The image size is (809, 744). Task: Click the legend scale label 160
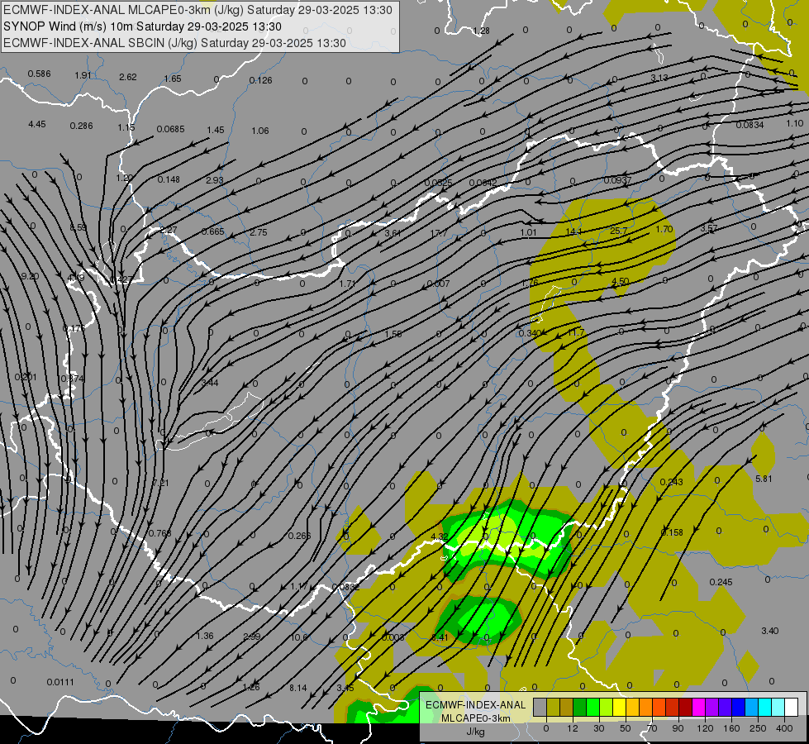coord(731,728)
